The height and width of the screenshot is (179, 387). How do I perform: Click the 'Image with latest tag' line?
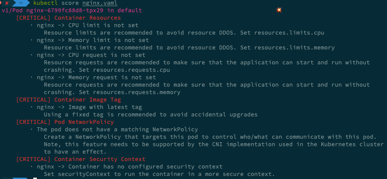point(89,107)
